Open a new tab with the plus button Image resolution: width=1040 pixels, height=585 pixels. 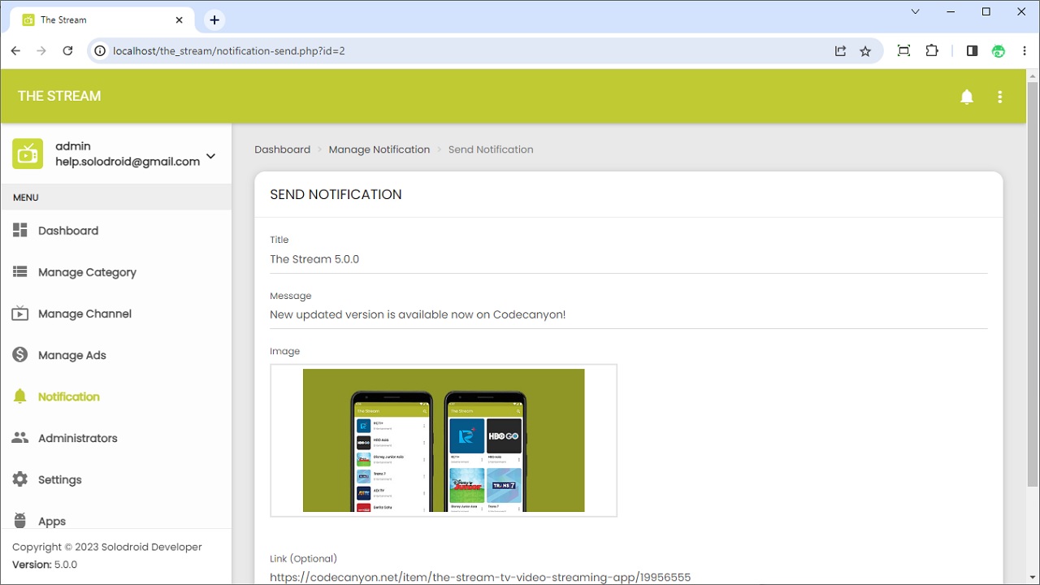(x=214, y=19)
